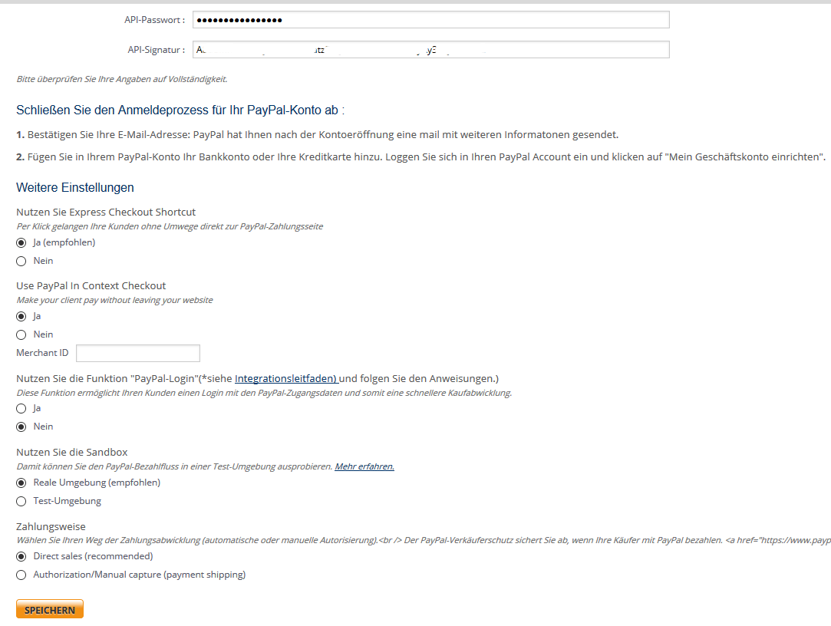Click the 'Nutzen Sie Express Checkout Shortcut' label

(x=106, y=212)
